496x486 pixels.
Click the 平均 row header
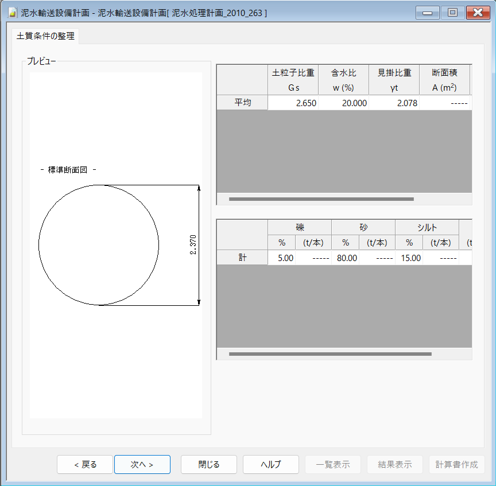[x=242, y=103]
